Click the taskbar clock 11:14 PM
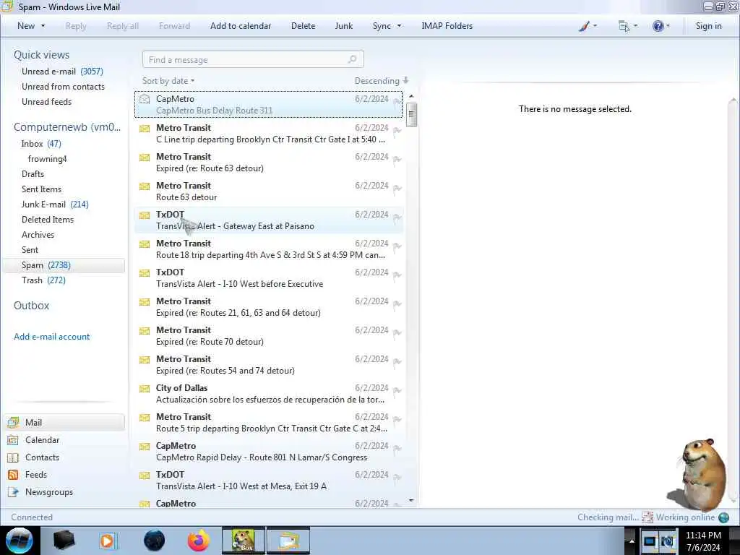740x555 pixels. pyautogui.click(x=703, y=535)
